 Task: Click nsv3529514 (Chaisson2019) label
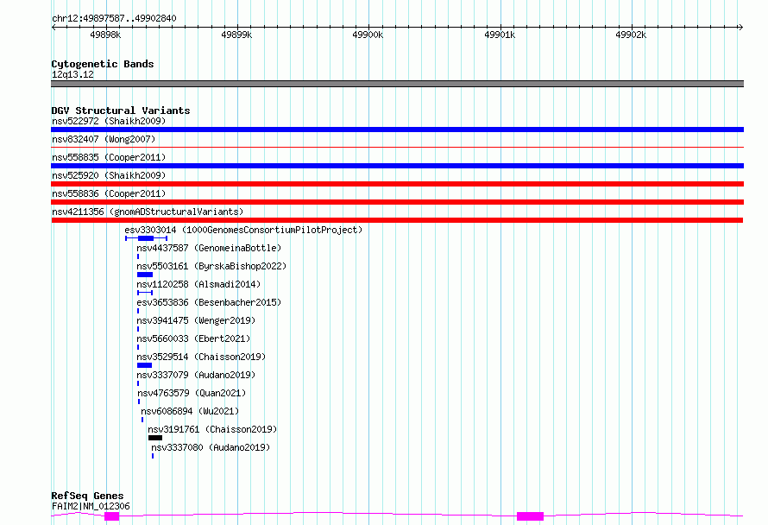click(201, 357)
